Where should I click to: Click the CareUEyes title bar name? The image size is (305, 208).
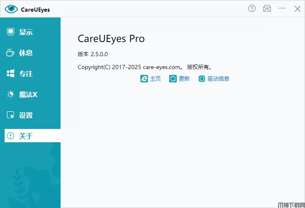[35, 10]
